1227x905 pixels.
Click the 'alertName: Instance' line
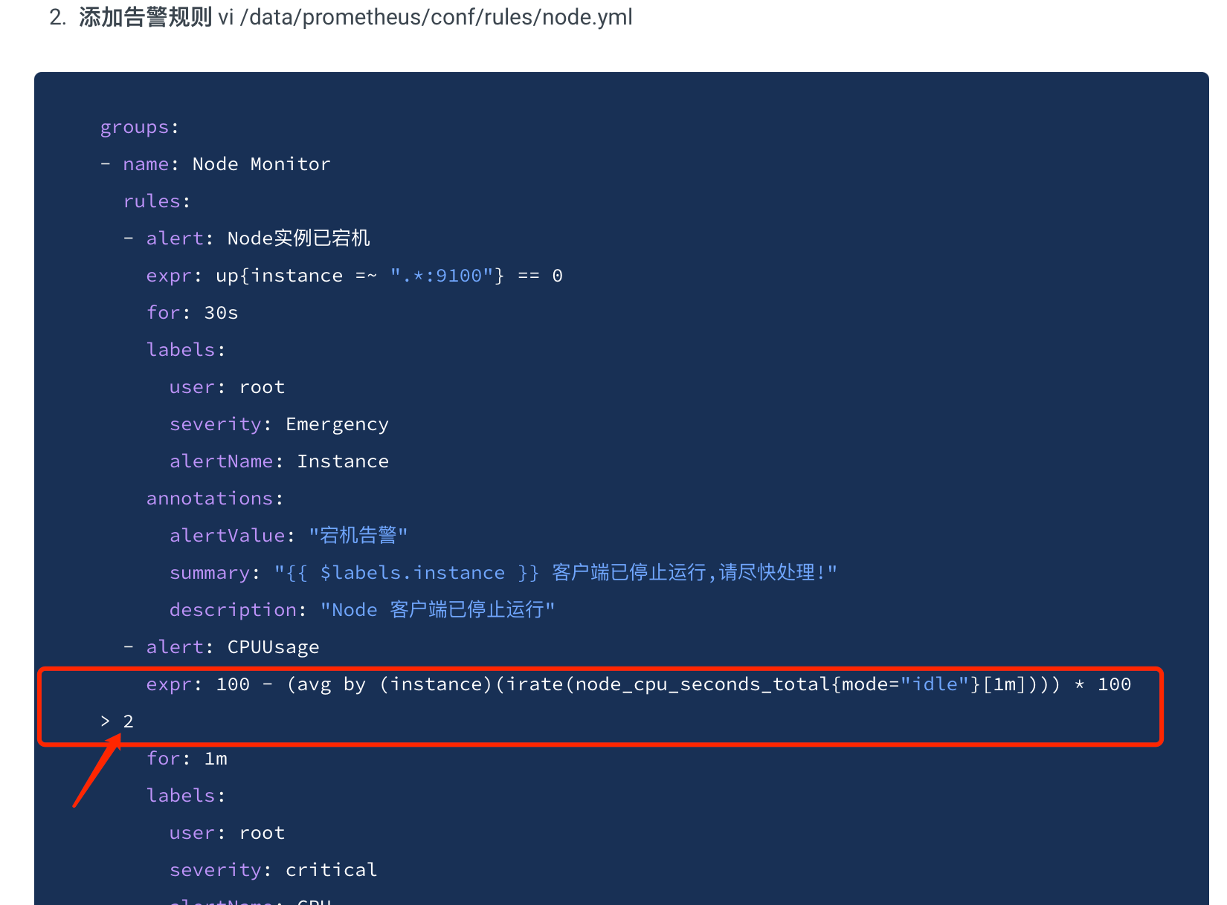pos(279,461)
